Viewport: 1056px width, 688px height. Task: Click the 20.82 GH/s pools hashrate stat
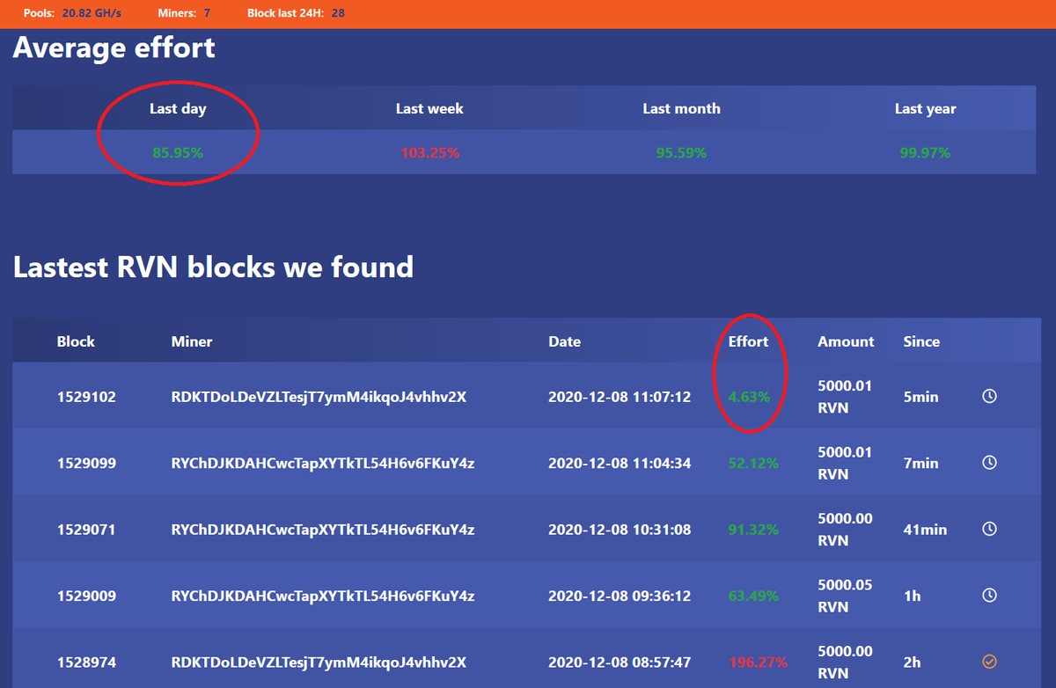(x=91, y=13)
